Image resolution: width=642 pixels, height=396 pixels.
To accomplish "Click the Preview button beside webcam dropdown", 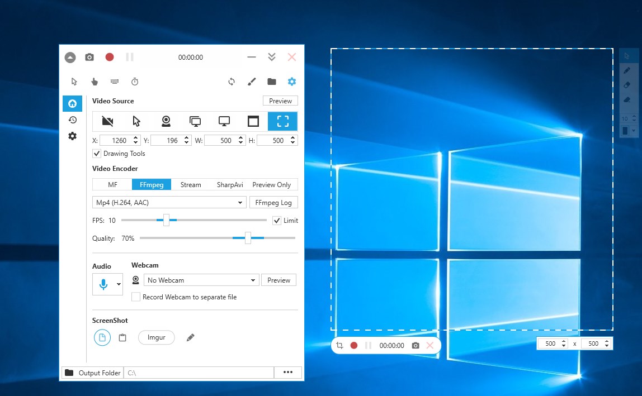I will (x=279, y=280).
